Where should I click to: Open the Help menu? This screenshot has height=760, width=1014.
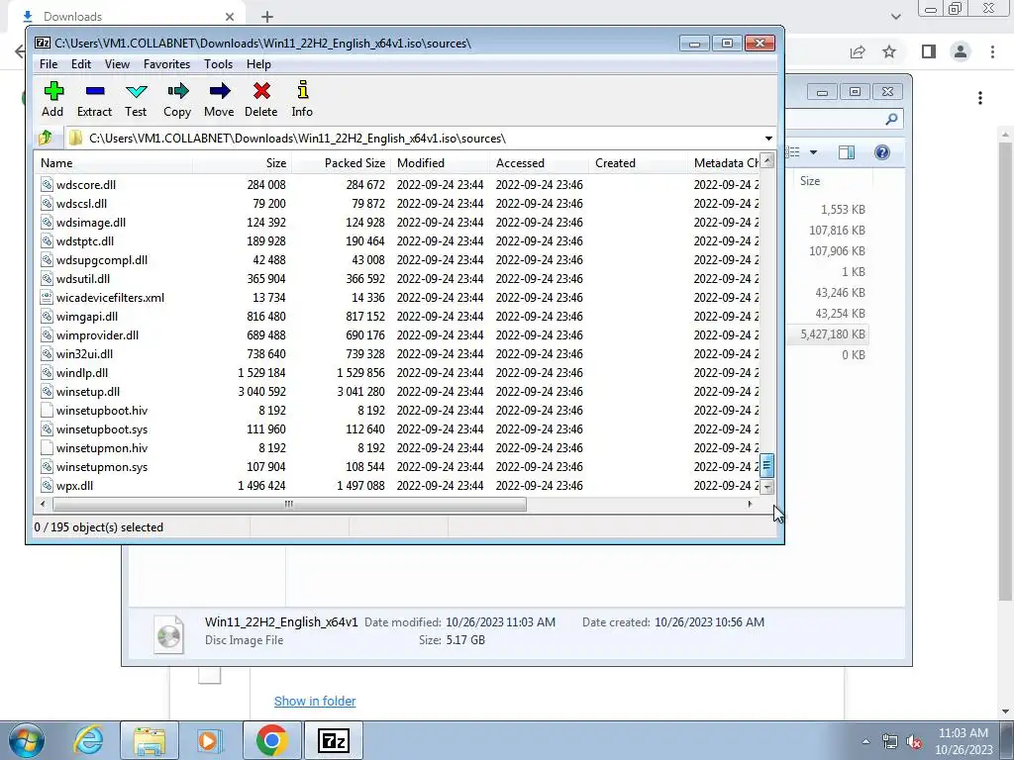pos(258,64)
